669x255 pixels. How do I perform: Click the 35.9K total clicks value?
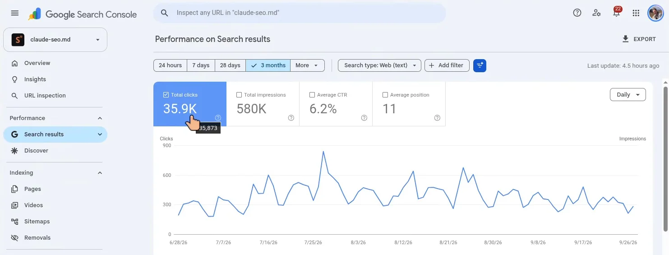(180, 109)
